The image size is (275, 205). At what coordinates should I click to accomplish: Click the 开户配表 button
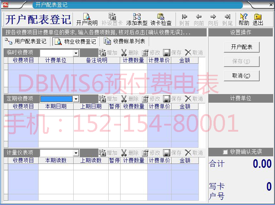241,47
